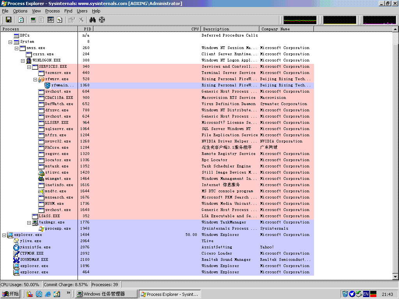Click the crosshair Find Window target icon
Screen dimensions: 399x299
click(x=102, y=20)
